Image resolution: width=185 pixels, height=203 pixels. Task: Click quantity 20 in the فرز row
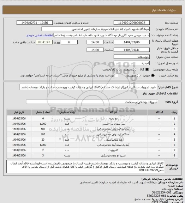(43, 140)
